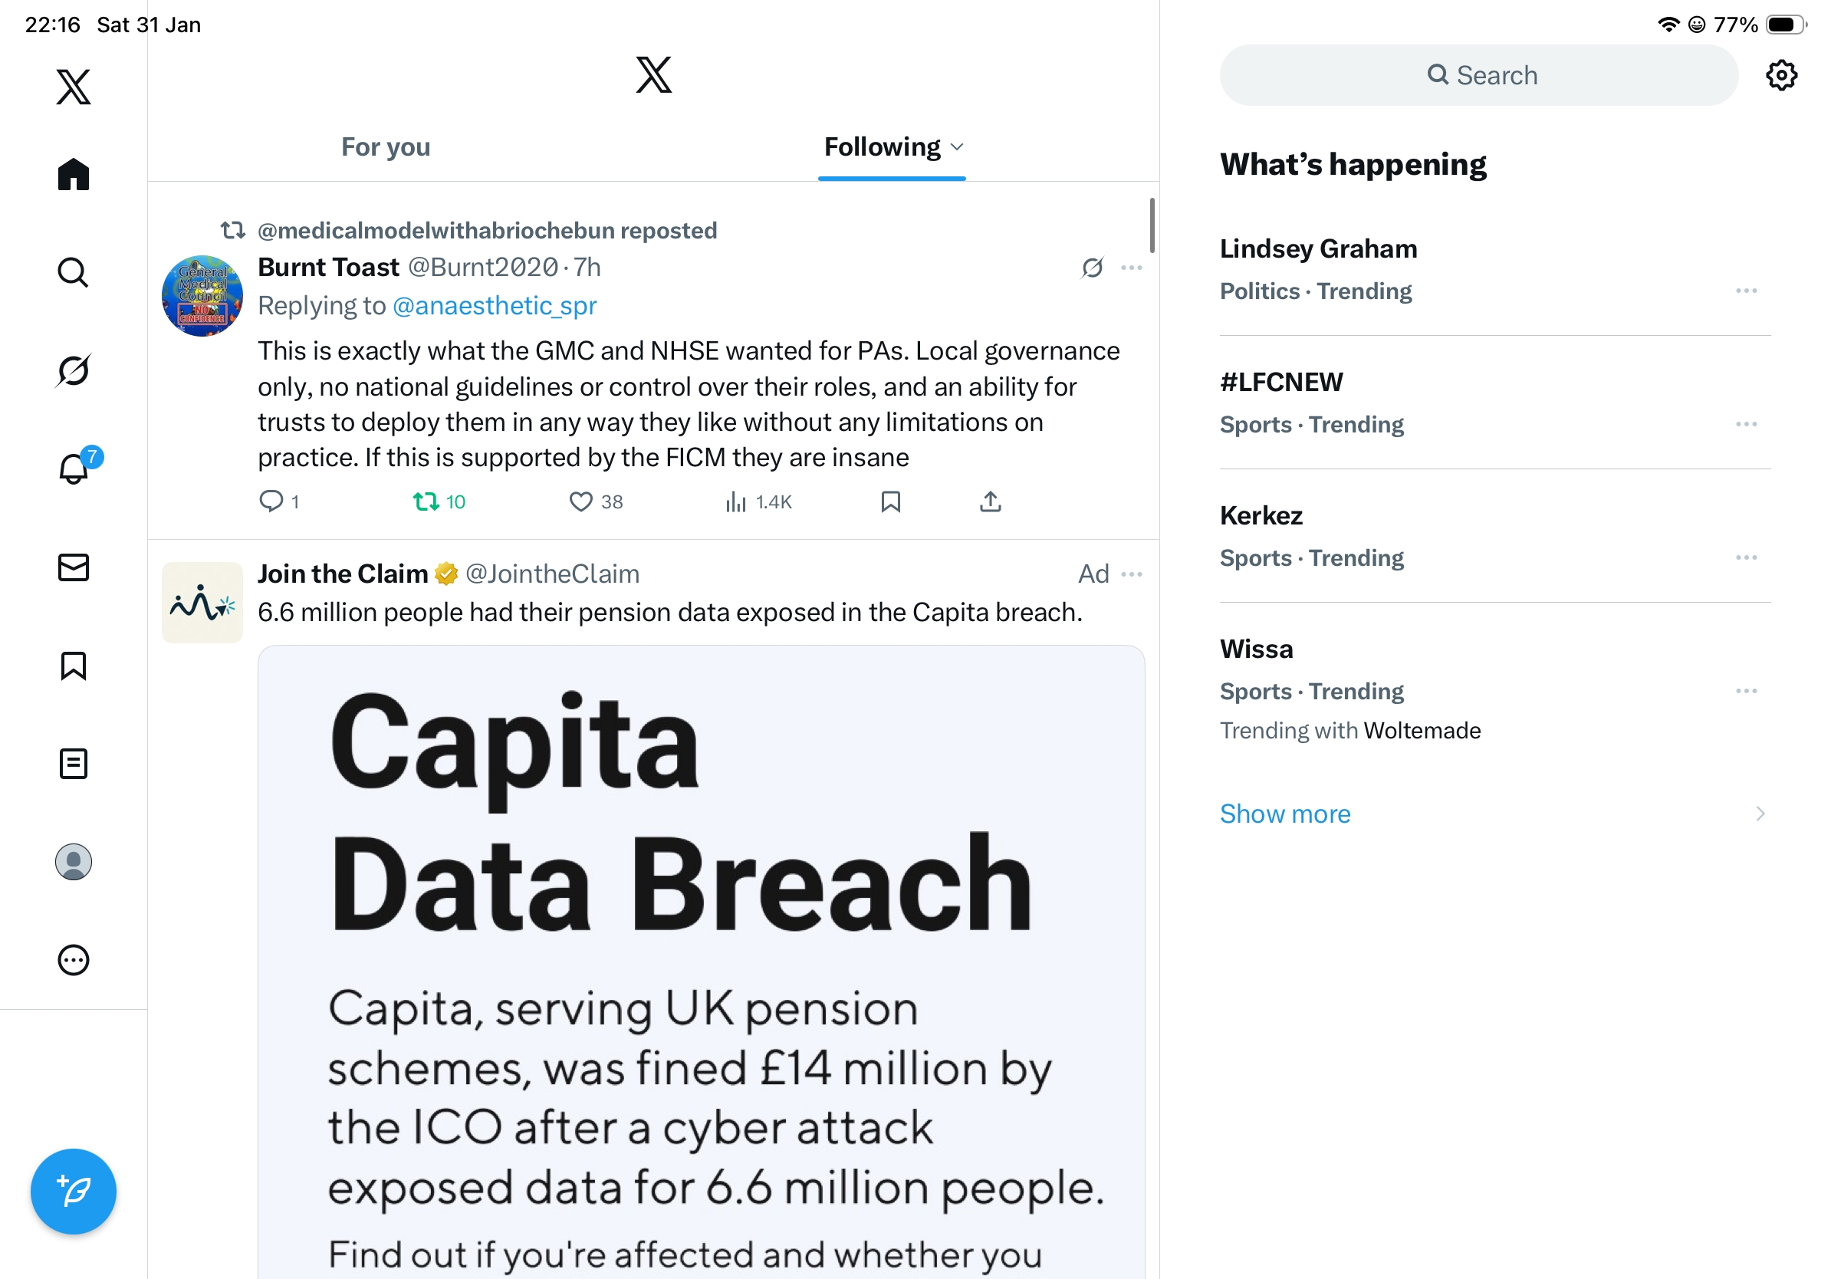Open the More circle menu icon
The image size is (1831, 1279).
(74, 960)
